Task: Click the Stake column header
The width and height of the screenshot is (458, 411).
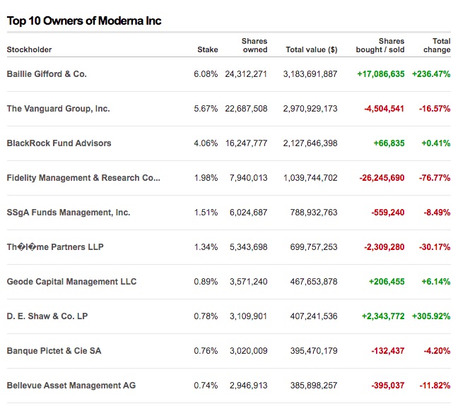Action: (x=208, y=49)
